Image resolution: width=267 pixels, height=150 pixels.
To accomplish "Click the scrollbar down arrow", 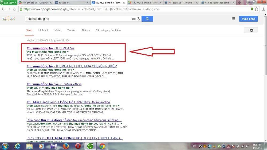I will tap(265, 141).
